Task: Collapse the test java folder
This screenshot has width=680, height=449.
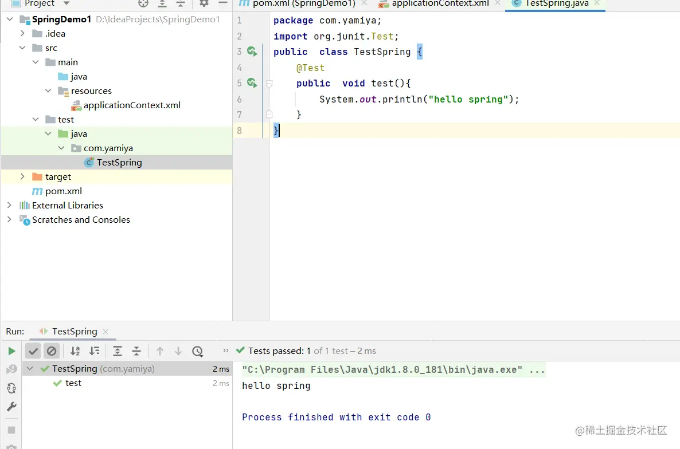Action: click(x=49, y=133)
